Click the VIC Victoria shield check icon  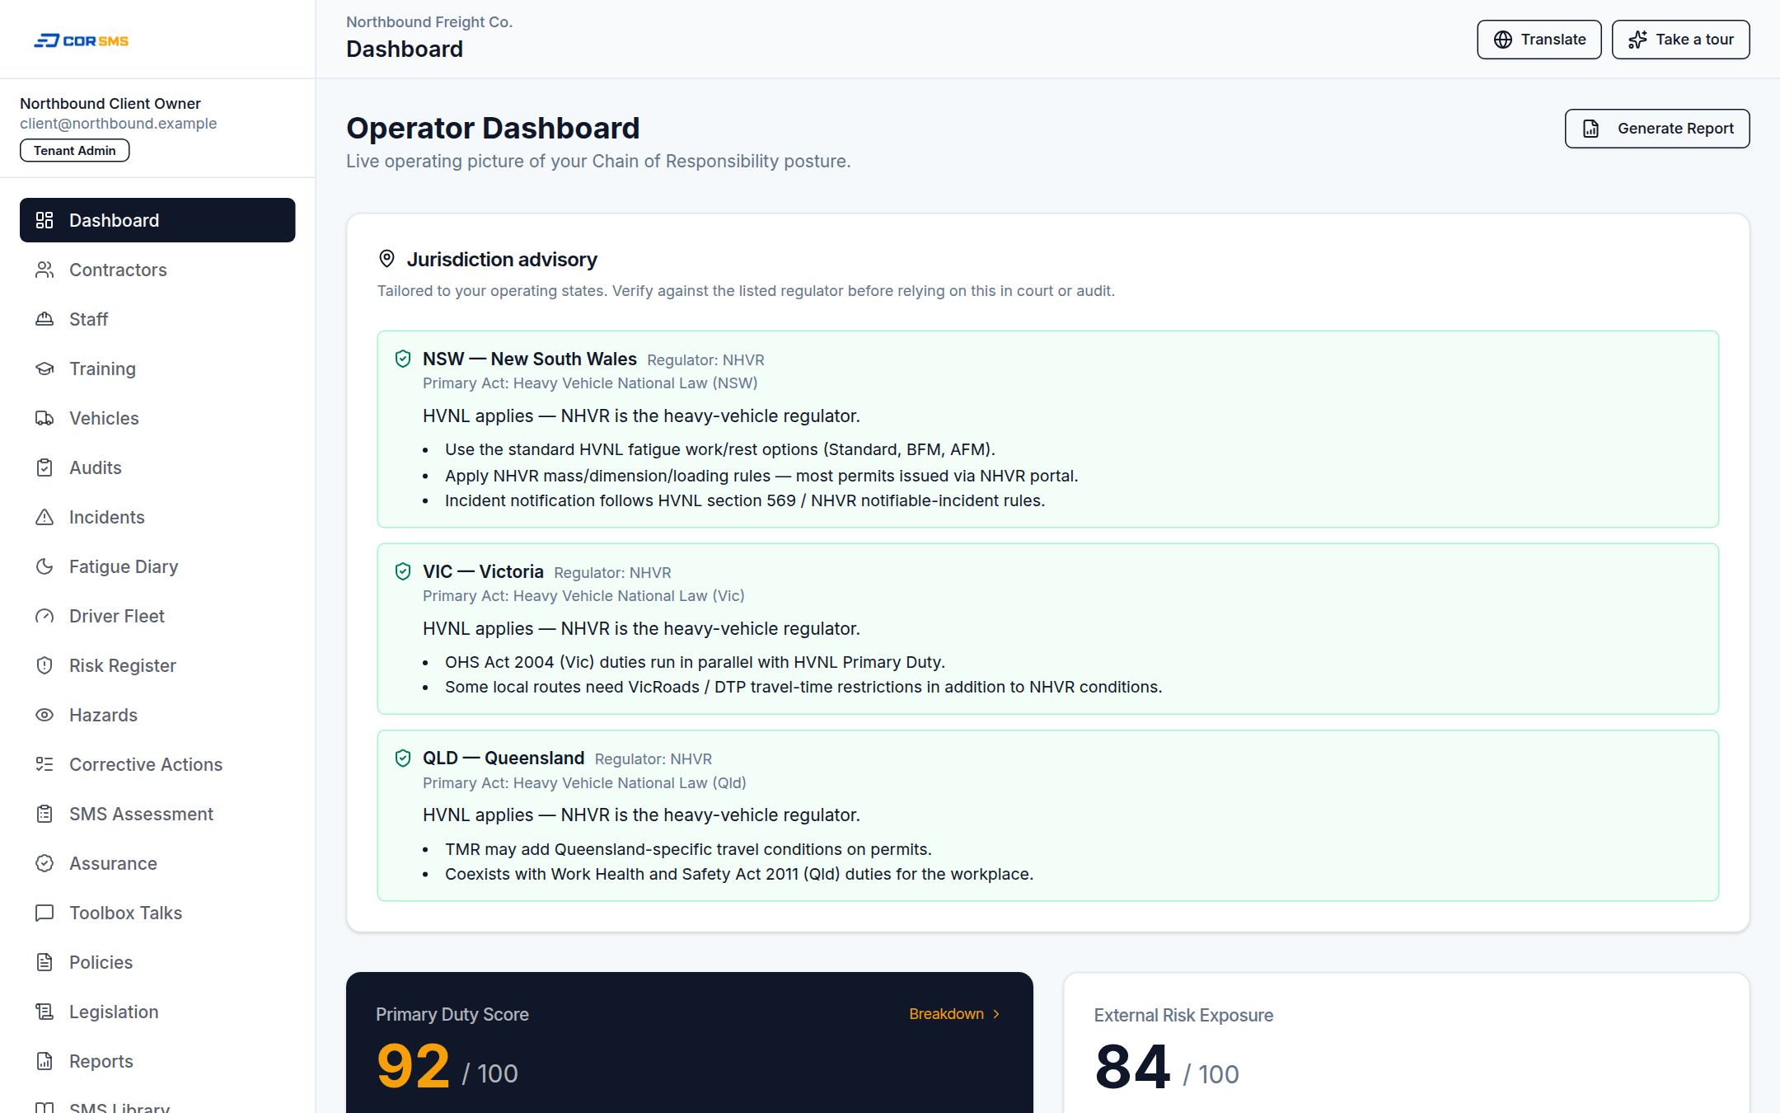click(403, 571)
